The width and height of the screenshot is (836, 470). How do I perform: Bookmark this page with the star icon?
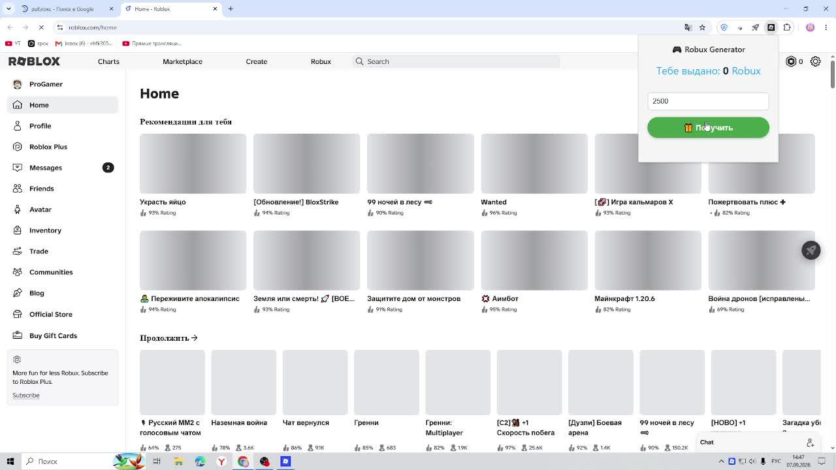click(702, 27)
